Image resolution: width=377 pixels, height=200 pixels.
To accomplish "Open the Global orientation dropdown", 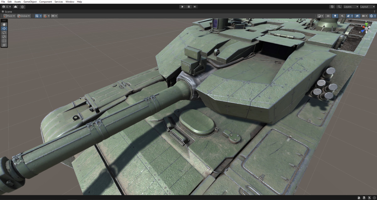I will pyautogui.click(x=24, y=16).
